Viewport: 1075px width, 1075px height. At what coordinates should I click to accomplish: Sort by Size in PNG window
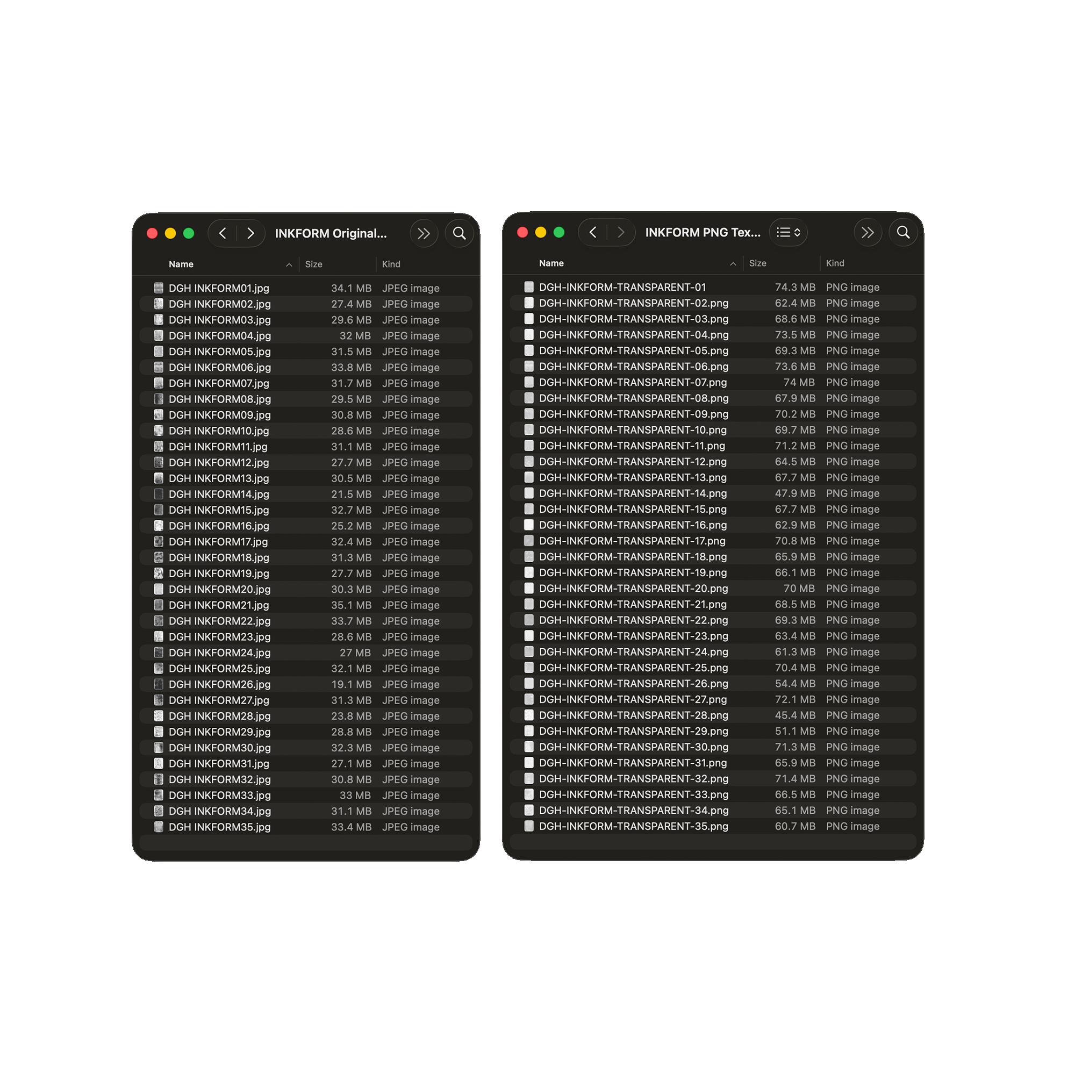click(x=757, y=263)
